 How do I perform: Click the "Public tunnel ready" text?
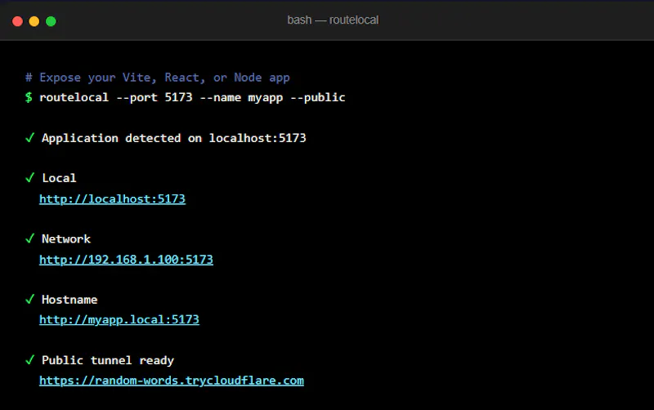(x=108, y=360)
